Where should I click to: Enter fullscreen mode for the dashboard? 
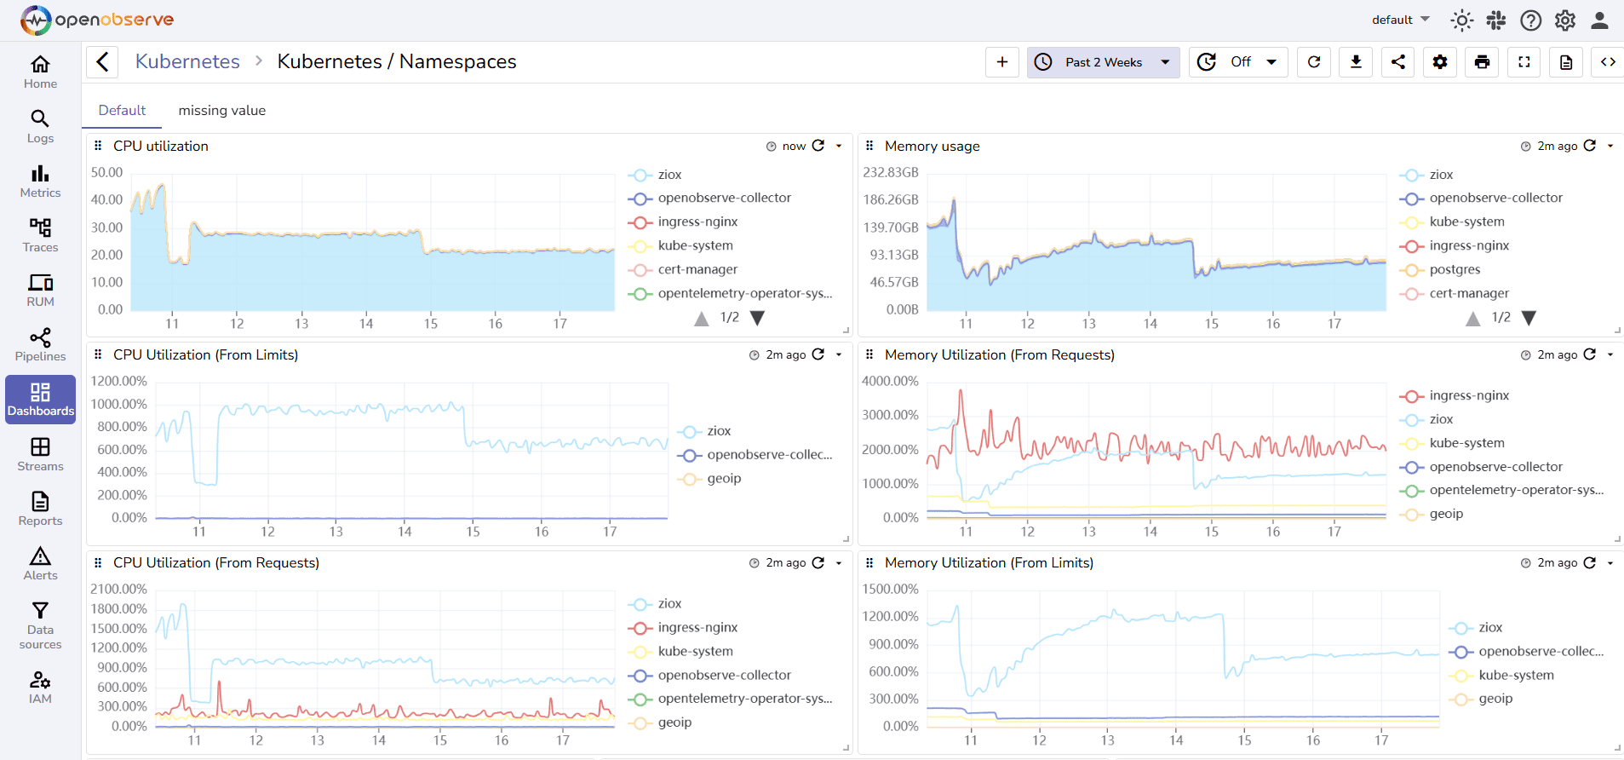1524,62
